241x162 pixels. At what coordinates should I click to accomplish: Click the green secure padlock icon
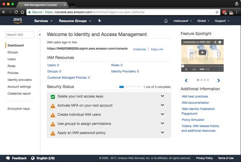[x=29, y=12]
